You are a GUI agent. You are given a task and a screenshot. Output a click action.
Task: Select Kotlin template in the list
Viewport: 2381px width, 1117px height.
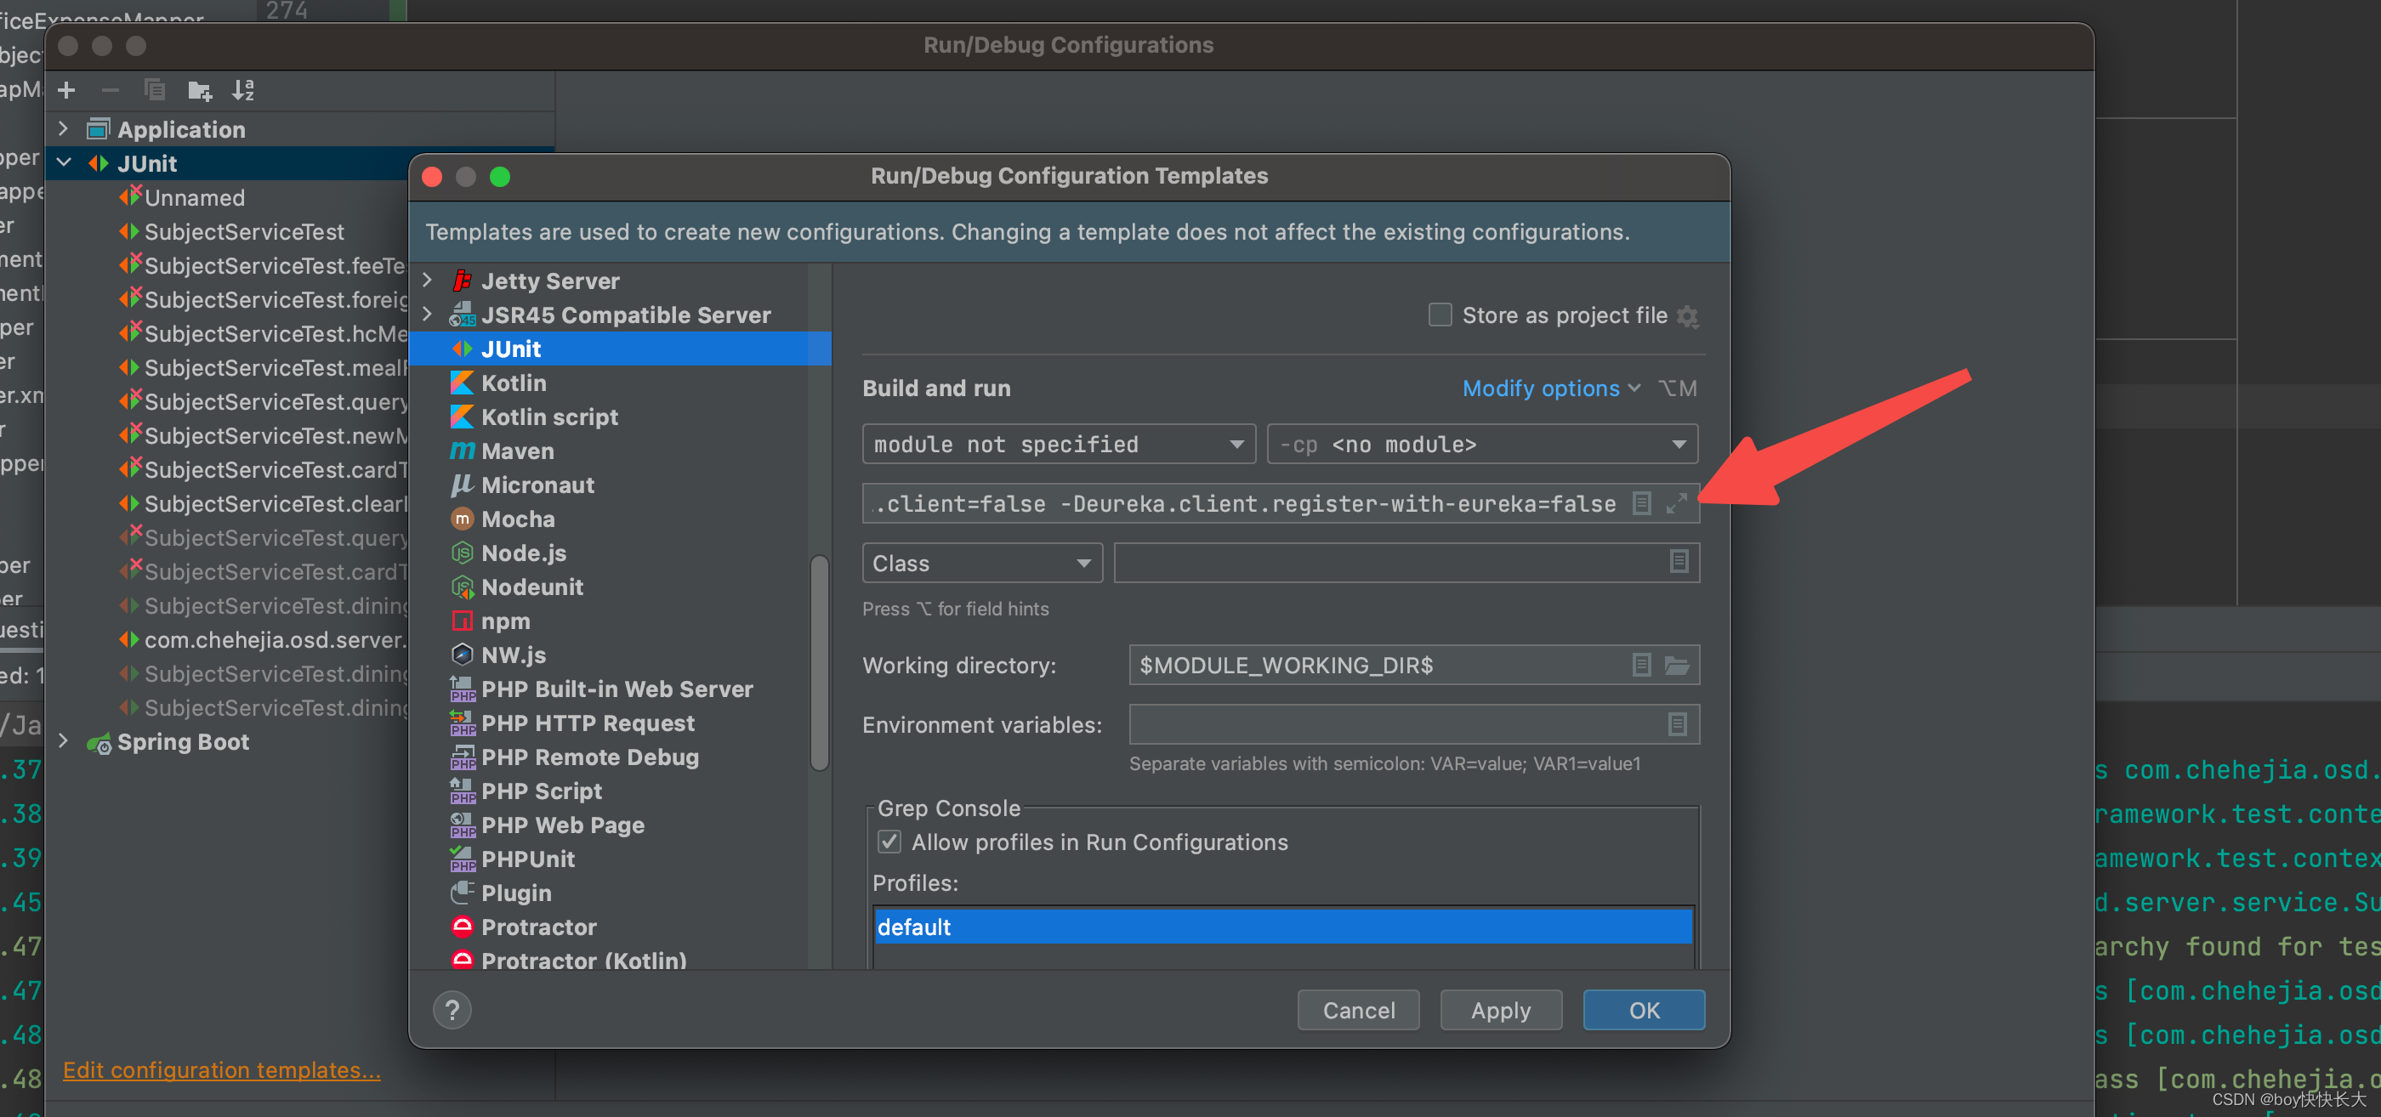click(619, 383)
